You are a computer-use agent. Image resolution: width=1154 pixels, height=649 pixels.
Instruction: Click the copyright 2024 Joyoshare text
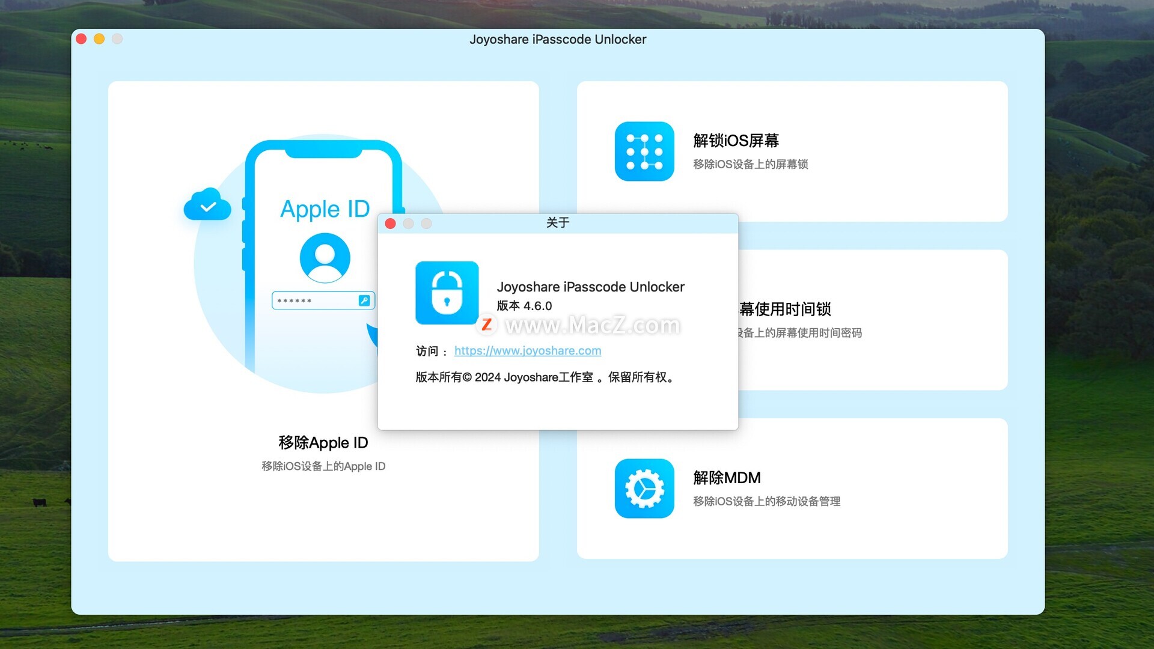546,377
